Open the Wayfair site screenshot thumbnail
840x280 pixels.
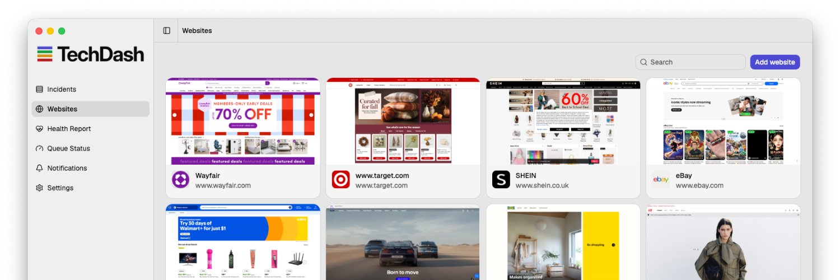[x=243, y=121]
